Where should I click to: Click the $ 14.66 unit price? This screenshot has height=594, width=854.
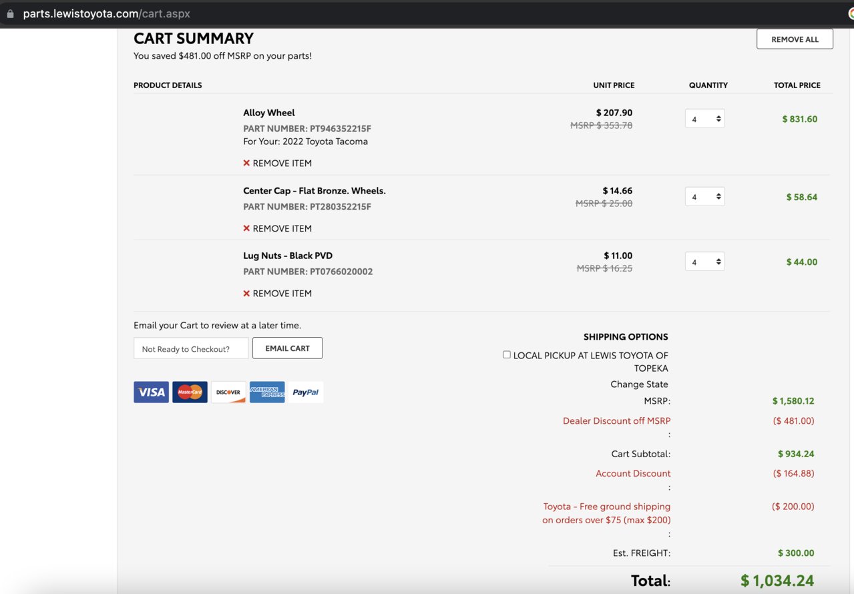click(618, 191)
